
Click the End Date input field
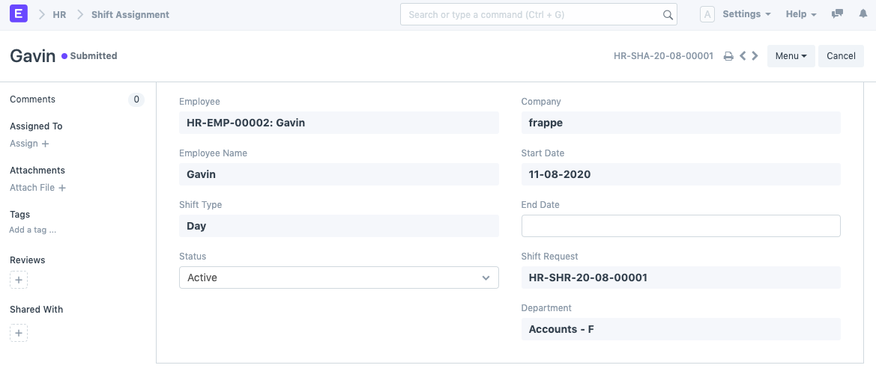pyautogui.click(x=680, y=226)
